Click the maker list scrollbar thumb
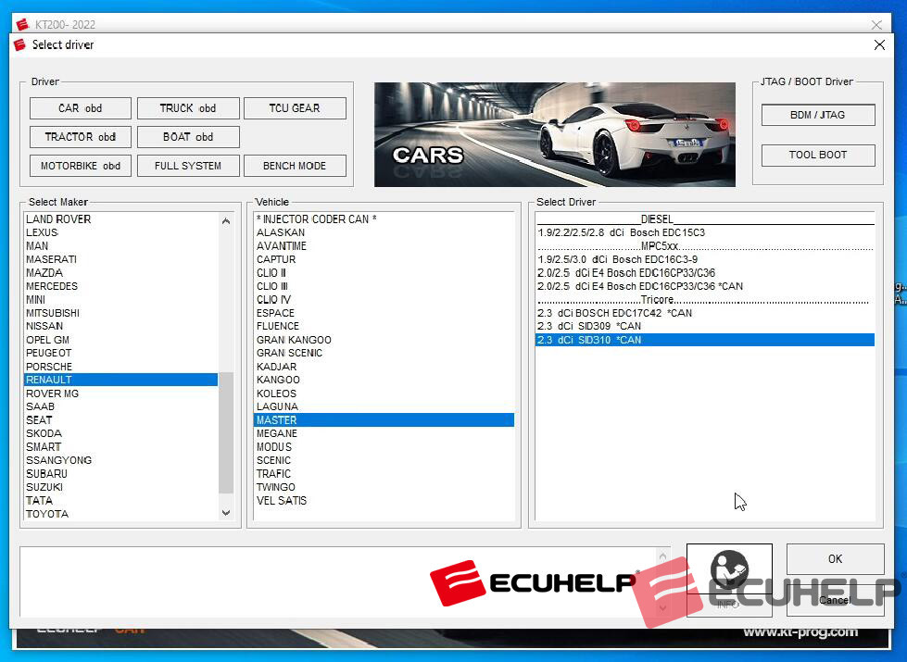 pos(226,433)
